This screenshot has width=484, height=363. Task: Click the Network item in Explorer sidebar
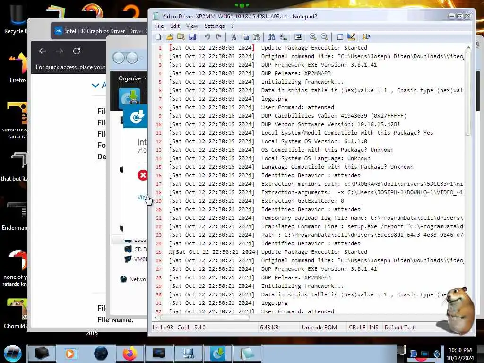134,279
